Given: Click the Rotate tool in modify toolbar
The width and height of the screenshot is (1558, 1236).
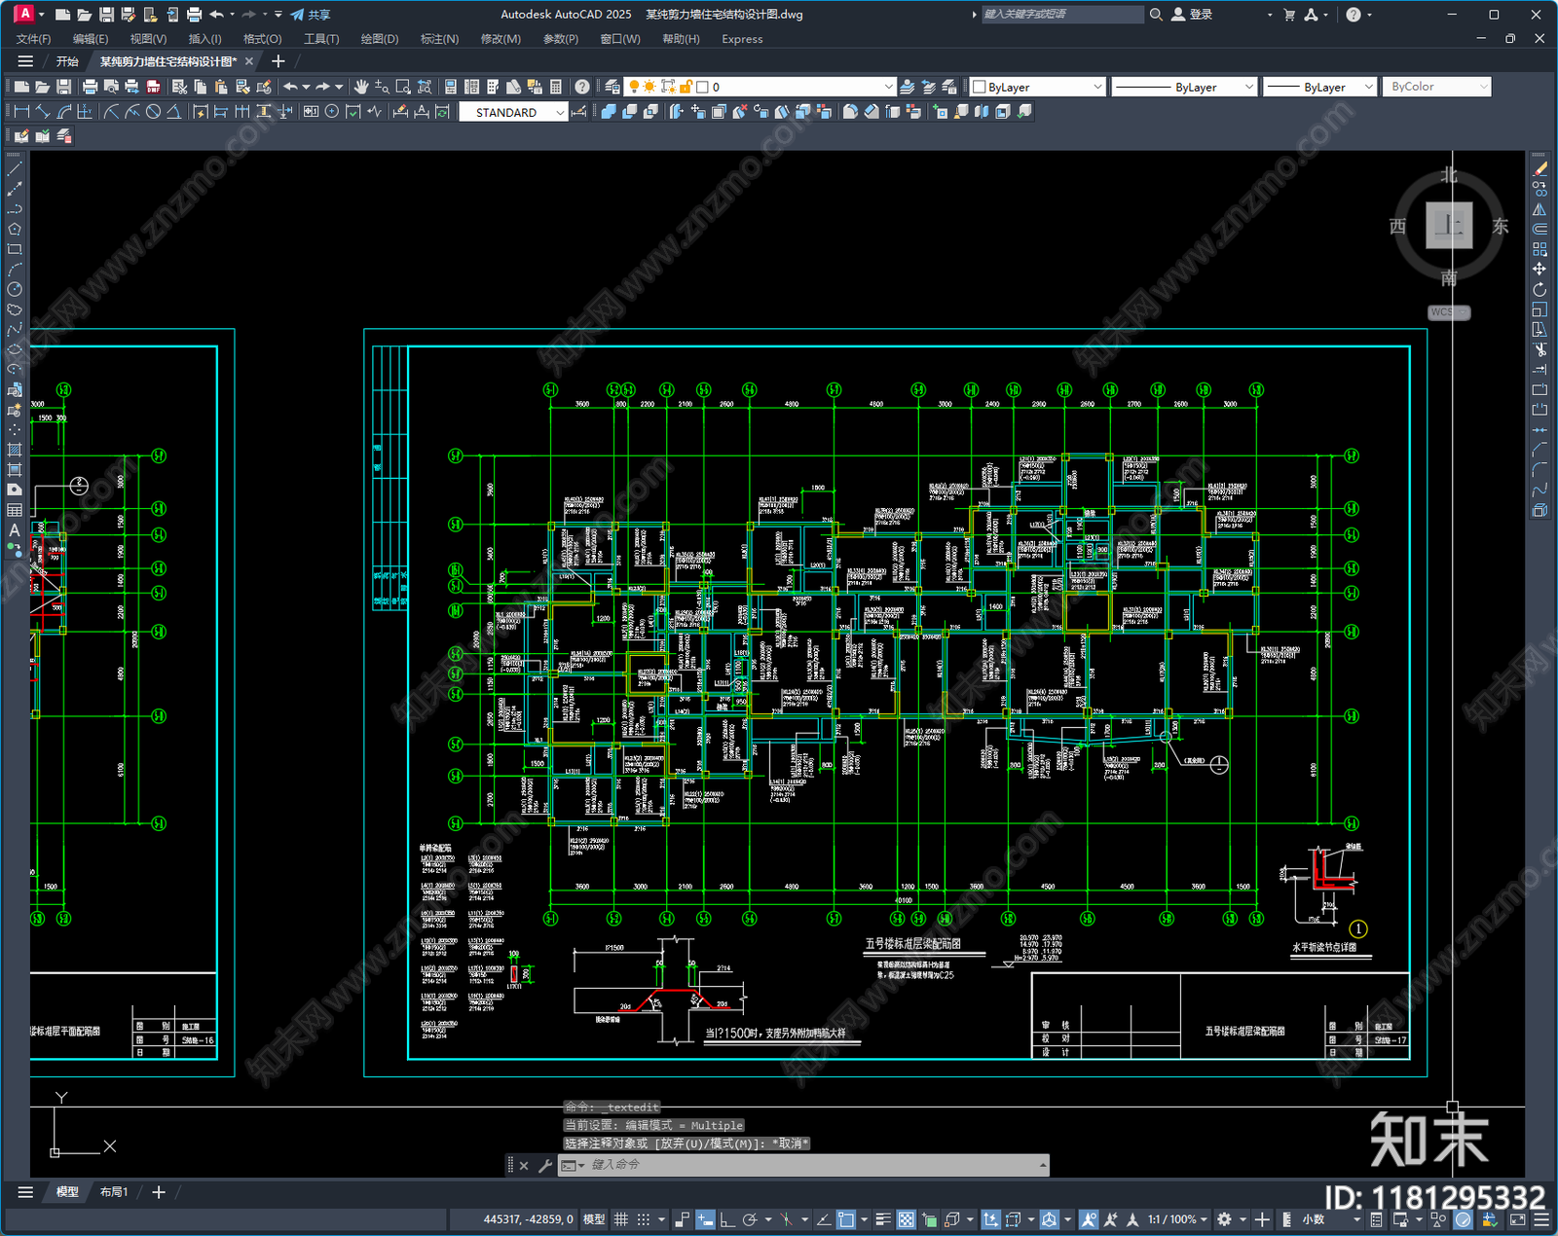Looking at the screenshot, I should (x=1539, y=289).
